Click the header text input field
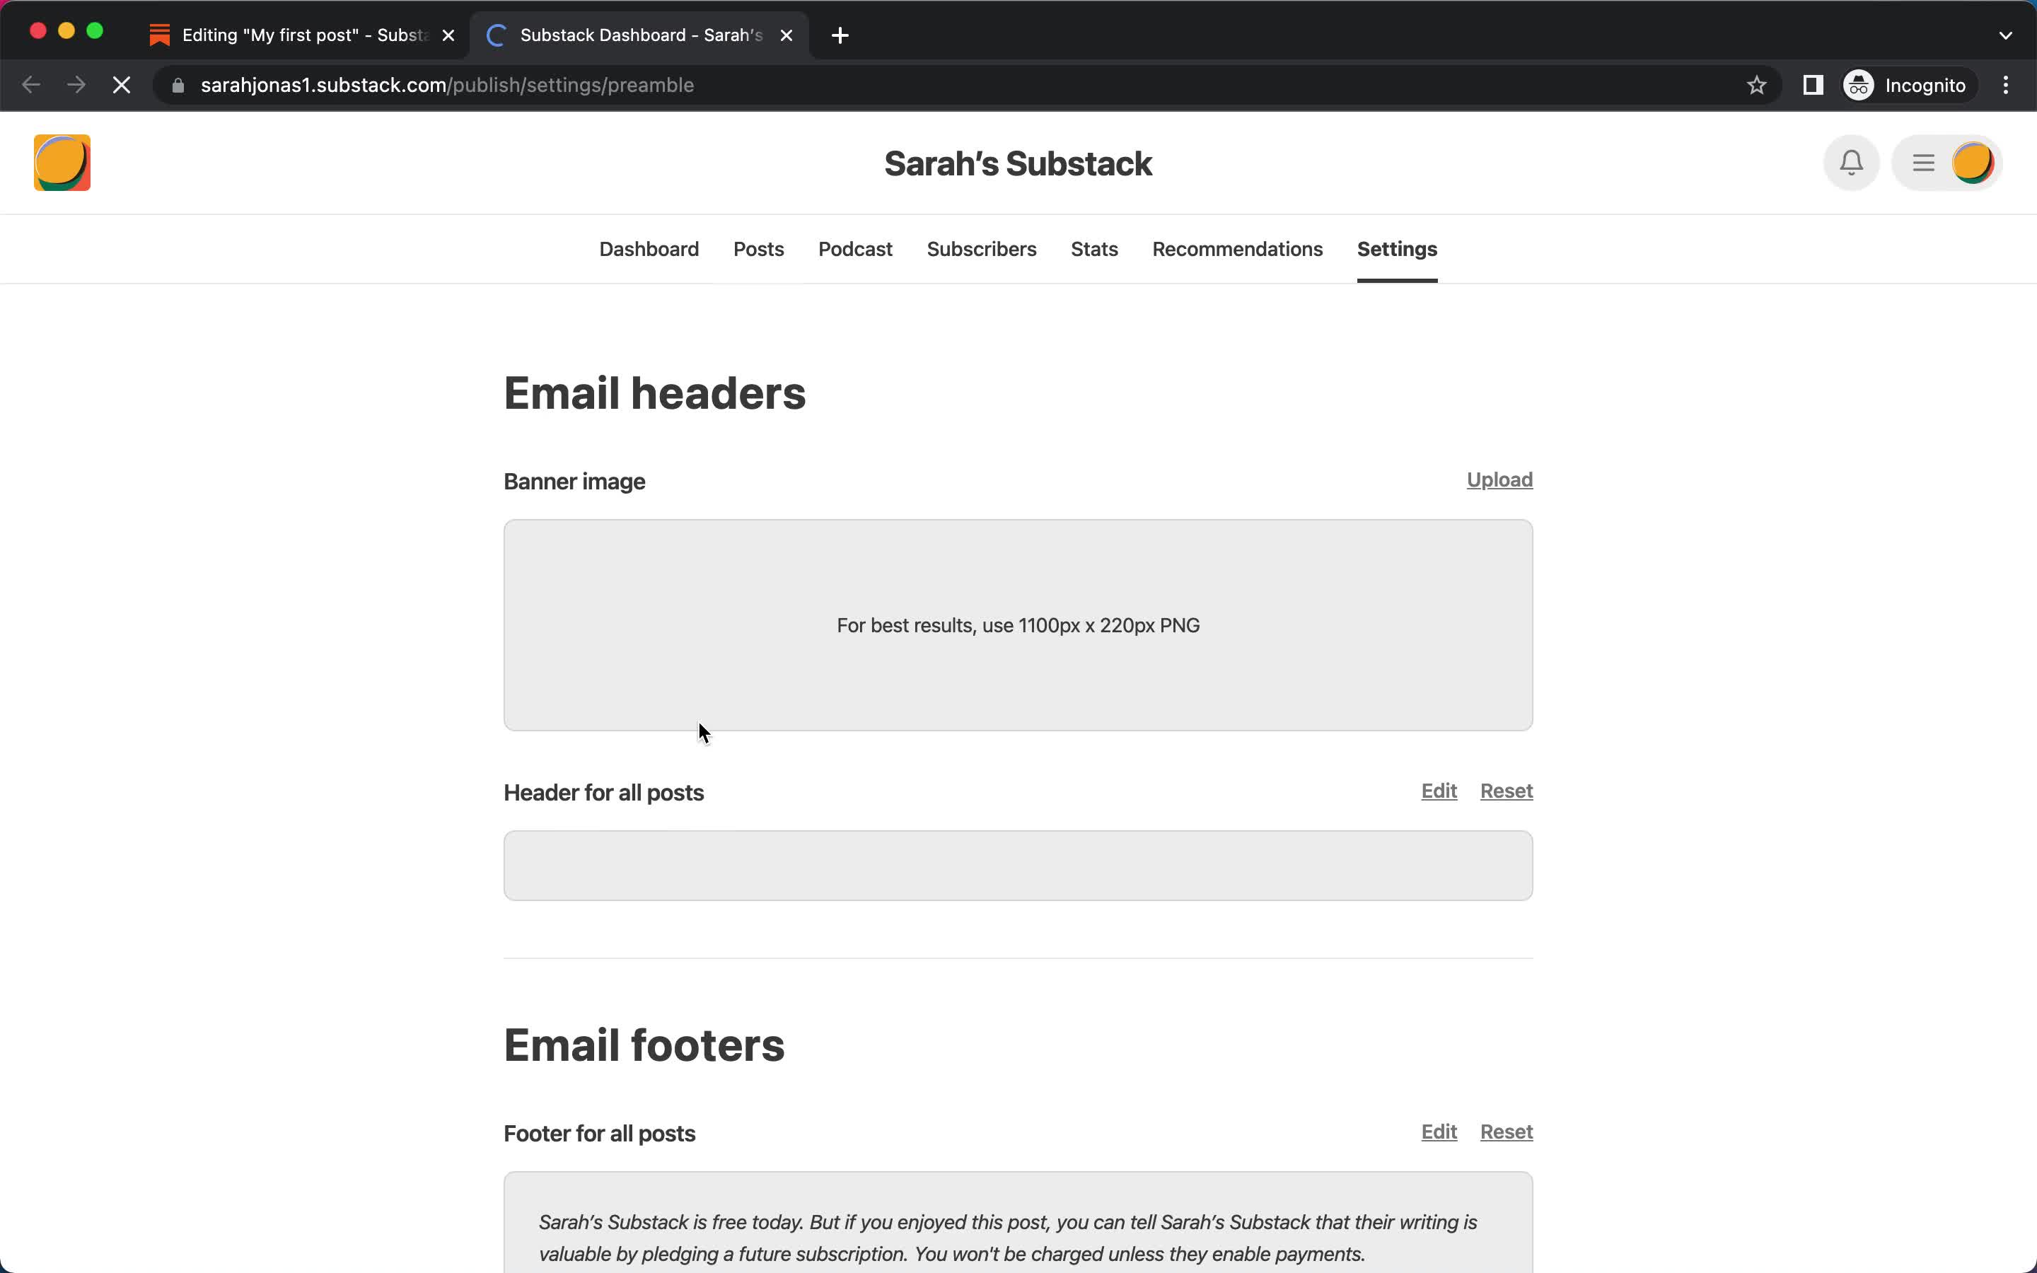The height and width of the screenshot is (1273, 2037). [x=1018, y=864]
